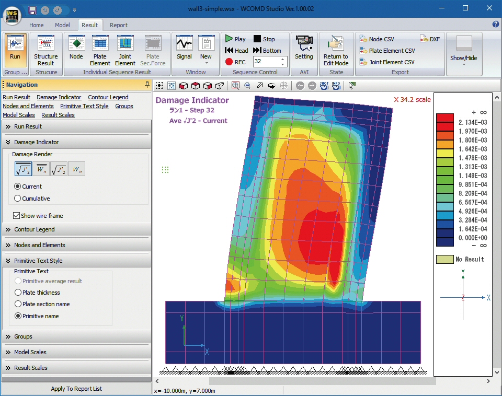
Task: Switch to the Model tab
Action: coord(62,25)
